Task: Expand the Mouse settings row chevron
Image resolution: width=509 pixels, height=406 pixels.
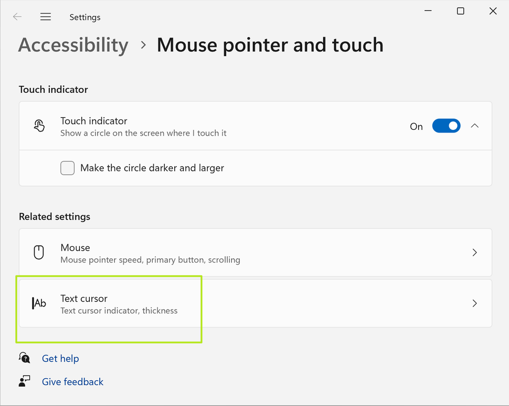Action: click(x=474, y=252)
